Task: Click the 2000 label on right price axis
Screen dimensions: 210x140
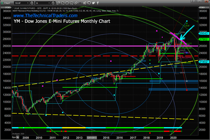Action: [202, 130]
